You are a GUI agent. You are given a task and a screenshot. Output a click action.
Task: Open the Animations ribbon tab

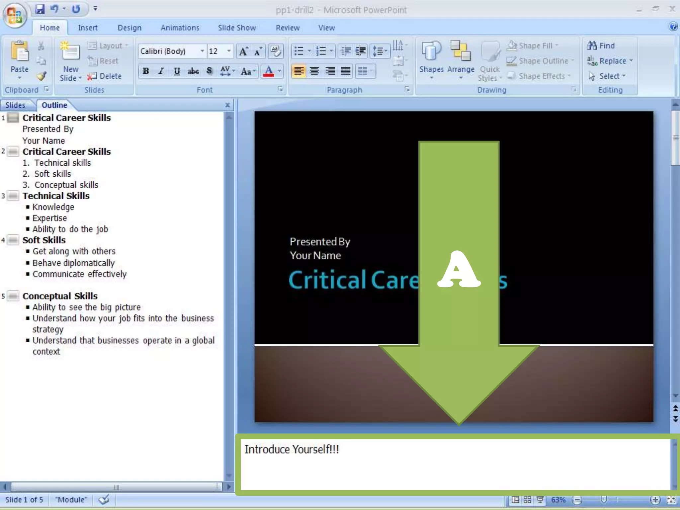[180, 28]
